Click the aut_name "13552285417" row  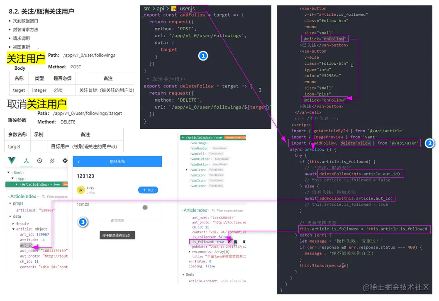tap(213, 217)
